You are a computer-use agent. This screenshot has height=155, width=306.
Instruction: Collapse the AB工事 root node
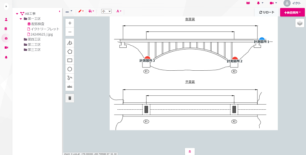[17, 14]
